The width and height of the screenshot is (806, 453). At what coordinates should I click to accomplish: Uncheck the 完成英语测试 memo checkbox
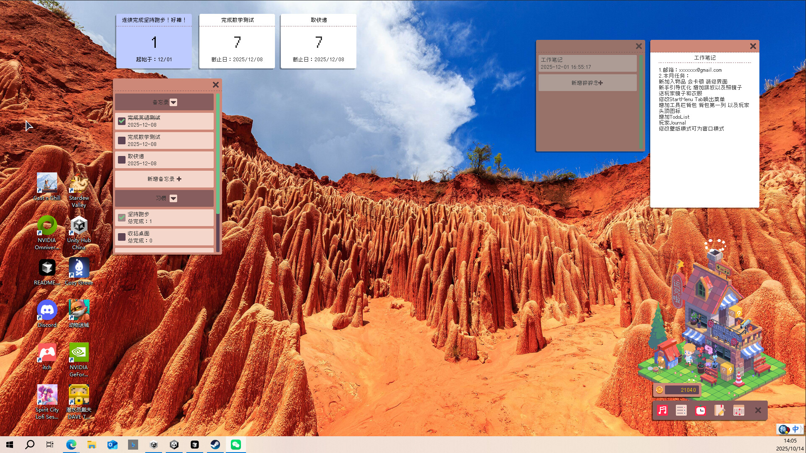tap(122, 121)
